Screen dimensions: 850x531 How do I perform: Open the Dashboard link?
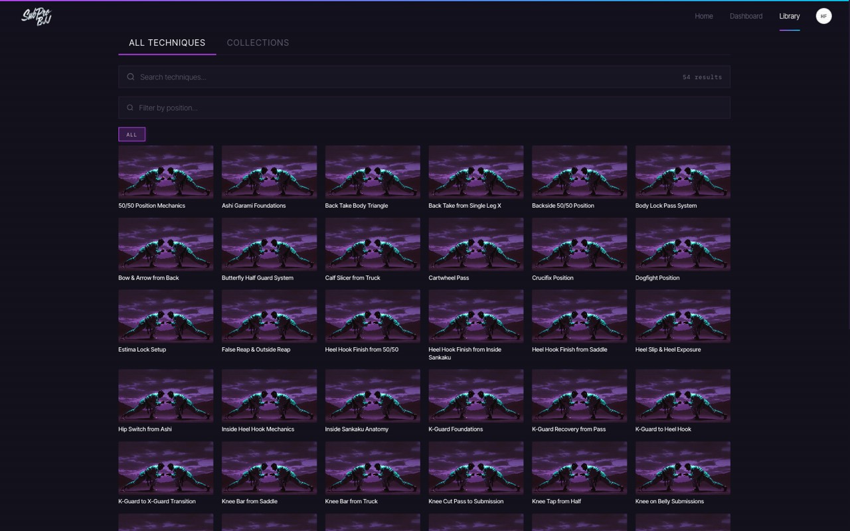point(746,16)
